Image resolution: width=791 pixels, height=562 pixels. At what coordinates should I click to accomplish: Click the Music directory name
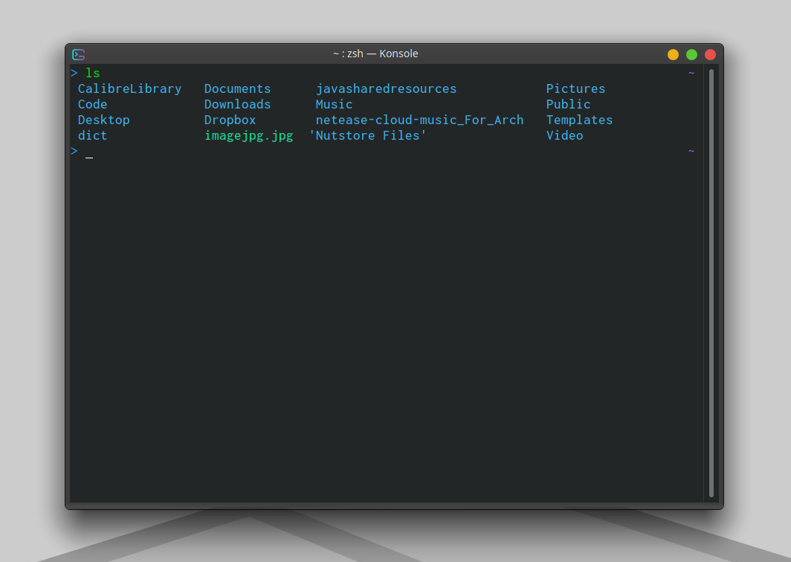334,104
